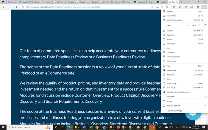Open Task View on the taskbar
208x130 pixels.
(x=63, y=127)
